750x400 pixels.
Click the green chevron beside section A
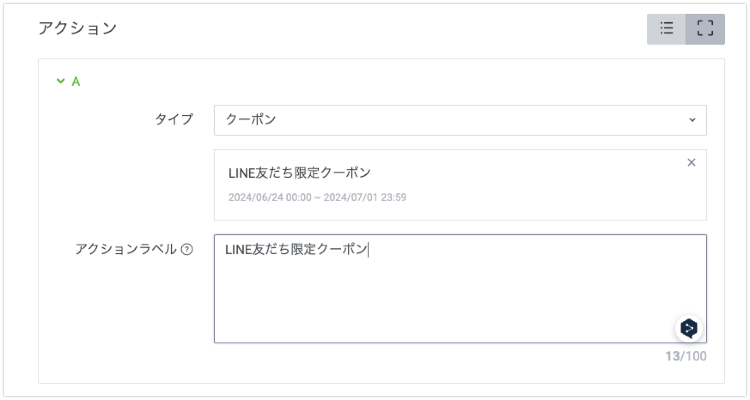(x=61, y=81)
